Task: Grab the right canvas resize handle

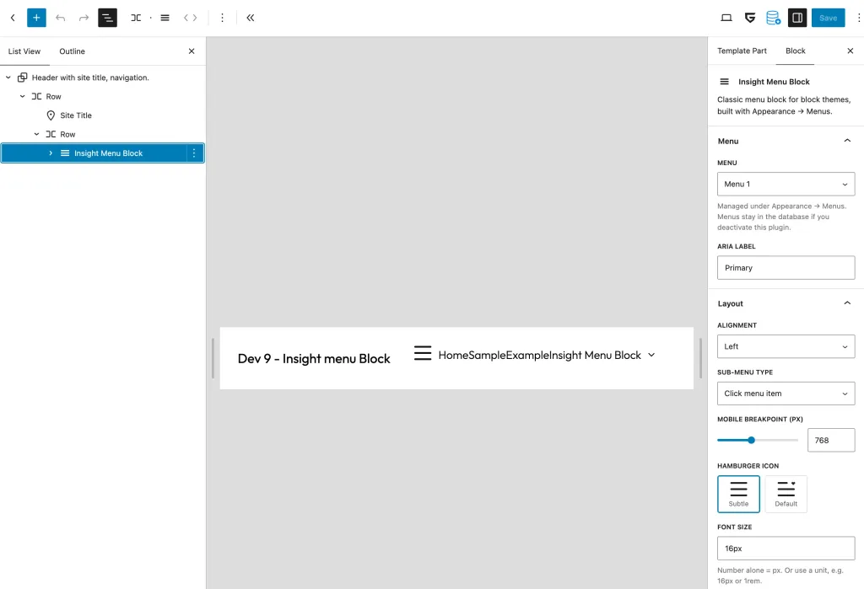Action: pos(700,358)
